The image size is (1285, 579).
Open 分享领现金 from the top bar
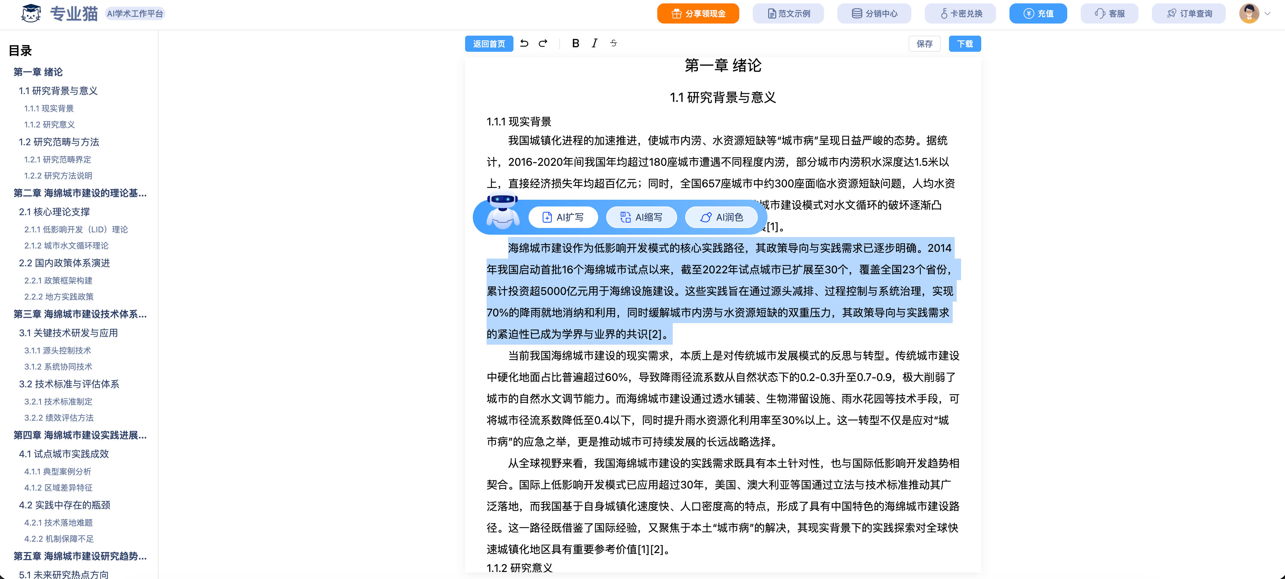[698, 13]
